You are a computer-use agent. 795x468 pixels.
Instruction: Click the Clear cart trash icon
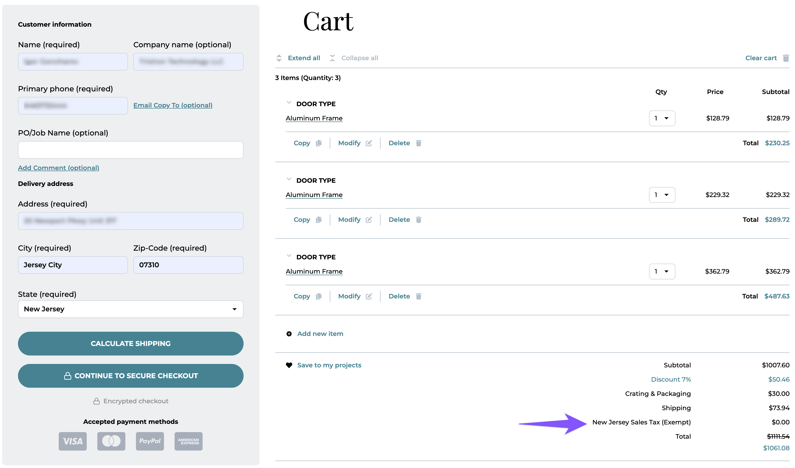[x=786, y=58]
